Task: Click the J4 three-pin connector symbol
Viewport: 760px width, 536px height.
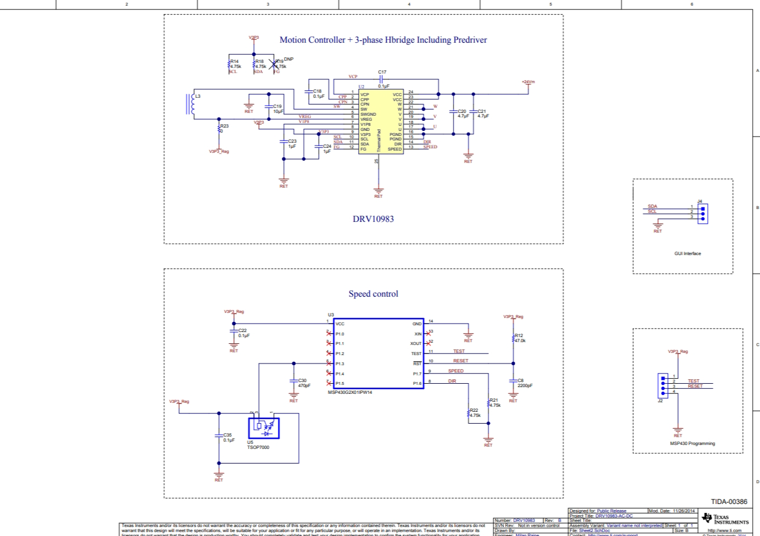Action: [703, 214]
